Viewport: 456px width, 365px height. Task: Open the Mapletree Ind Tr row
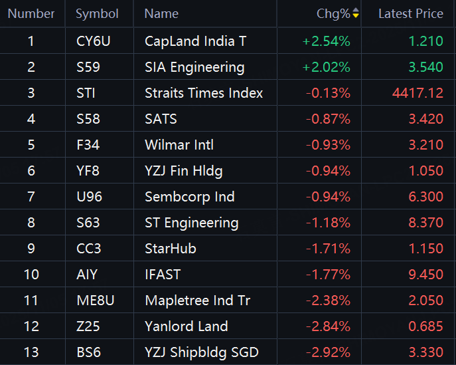(x=197, y=301)
